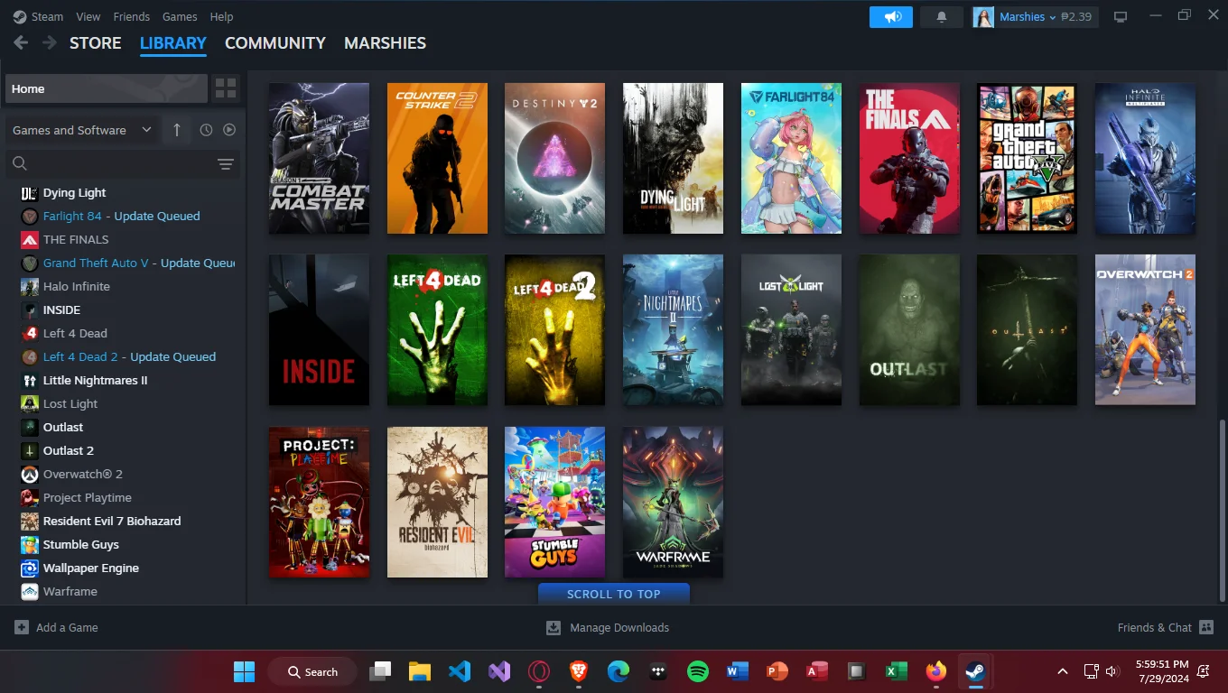Viewport: 1228px width, 693px height.
Task: Open the Destiny 2 cover
Action: pyautogui.click(x=554, y=158)
